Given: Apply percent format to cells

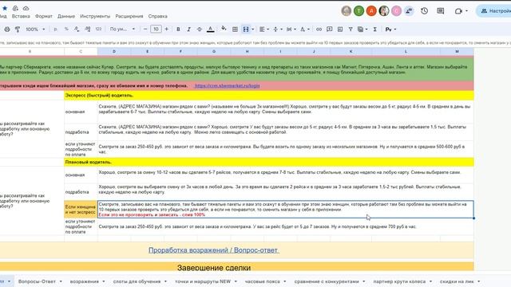Looking at the screenshot, I should [x=66, y=29].
